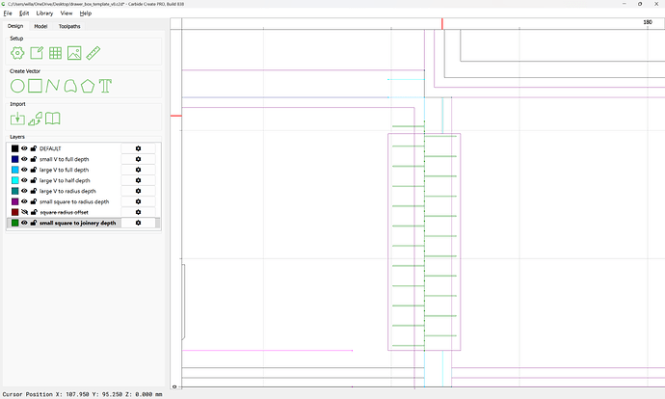Choose the Polygon creation tool
Viewport: 665px width, 399px height.
click(87, 86)
